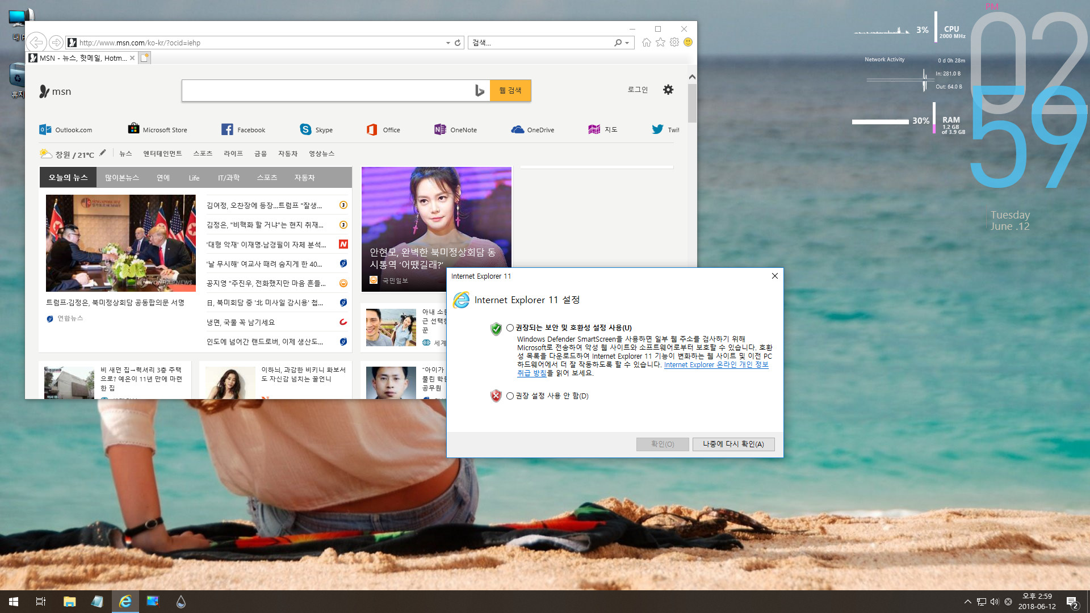Open Outlook.com shortcut
The width and height of the screenshot is (1090, 613).
coord(66,129)
